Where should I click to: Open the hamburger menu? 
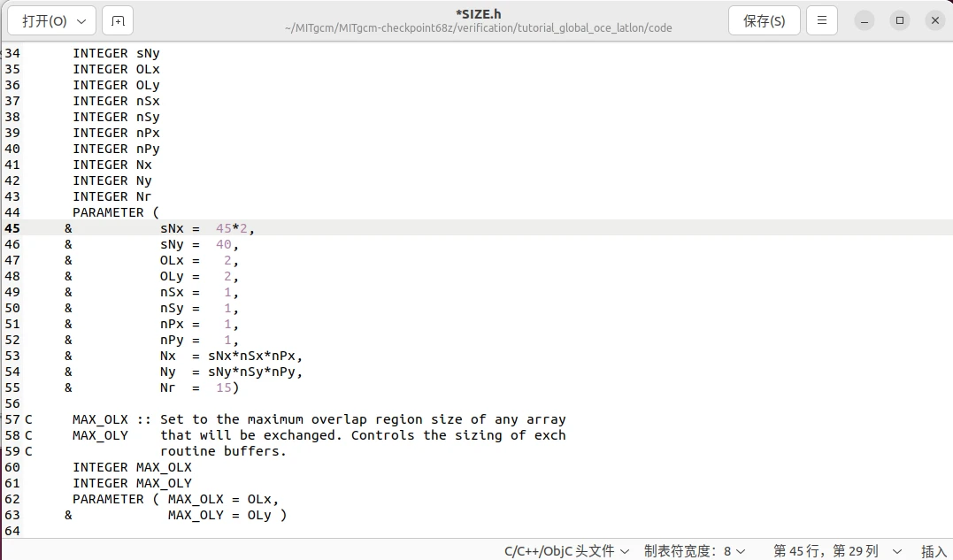pyautogui.click(x=822, y=21)
